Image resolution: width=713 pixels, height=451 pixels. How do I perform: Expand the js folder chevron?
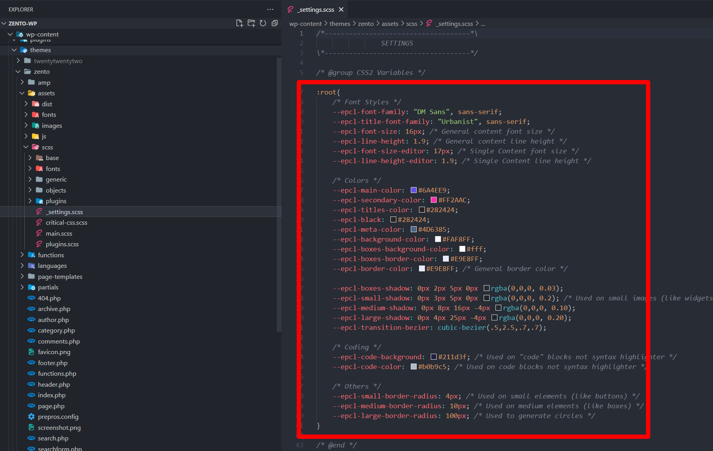pos(26,136)
